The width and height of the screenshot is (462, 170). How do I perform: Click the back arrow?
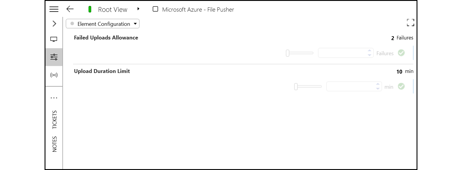point(70,9)
